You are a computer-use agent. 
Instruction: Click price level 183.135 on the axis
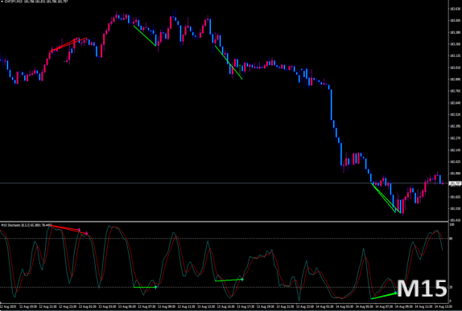click(455, 55)
